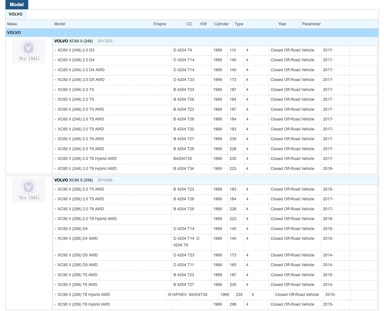This screenshot has height=311, width=384.
Task: Click the orange arrow beside XC90 II (256) T5 AWD
Action: (x=55, y=275)
